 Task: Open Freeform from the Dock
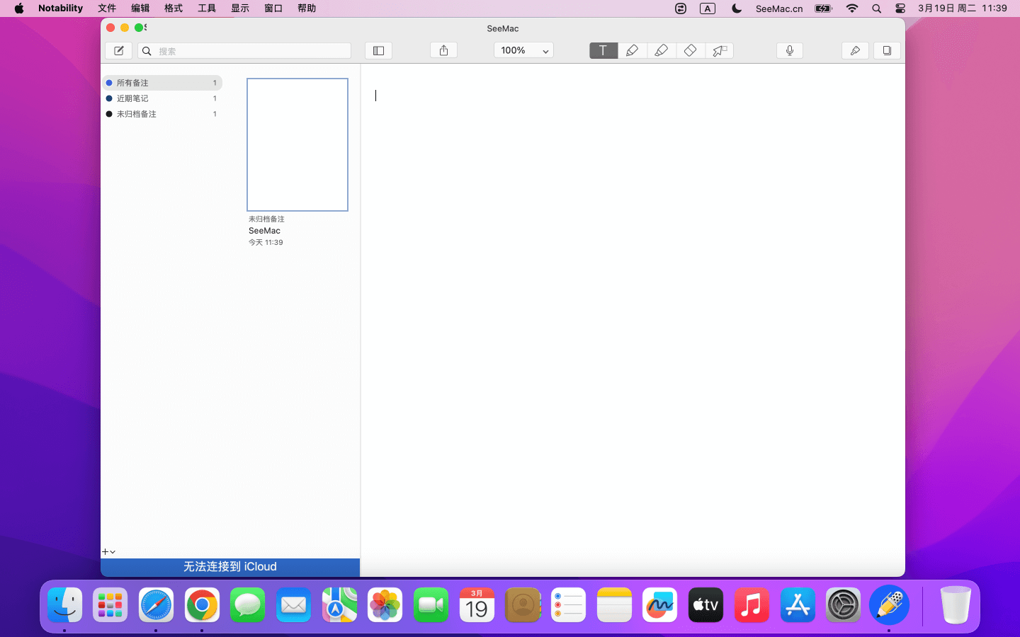pyautogui.click(x=660, y=605)
